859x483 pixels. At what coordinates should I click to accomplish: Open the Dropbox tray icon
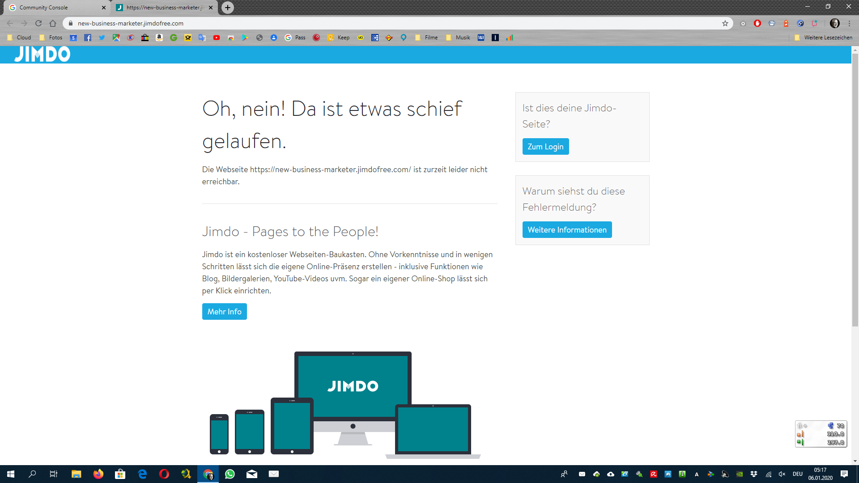(x=754, y=474)
